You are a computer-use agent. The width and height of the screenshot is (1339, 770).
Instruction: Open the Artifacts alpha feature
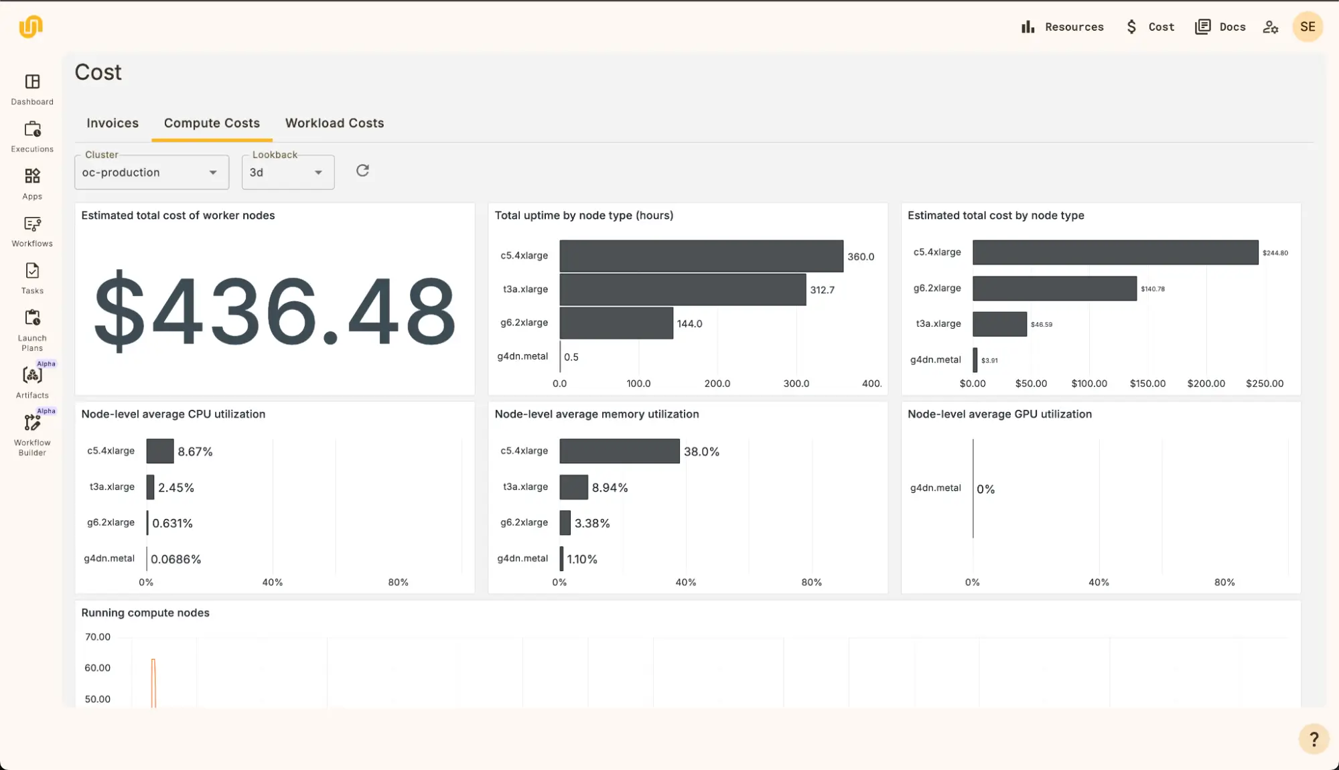[x=31, y=377]
